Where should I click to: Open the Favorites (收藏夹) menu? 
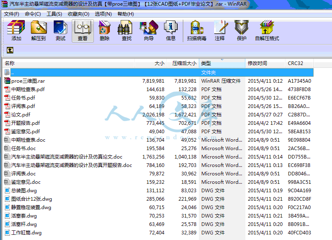coord(78,14)
